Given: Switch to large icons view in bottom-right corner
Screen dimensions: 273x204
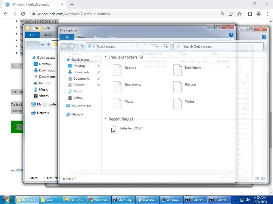Looking at the screenshot, I should tap(263, 178).
